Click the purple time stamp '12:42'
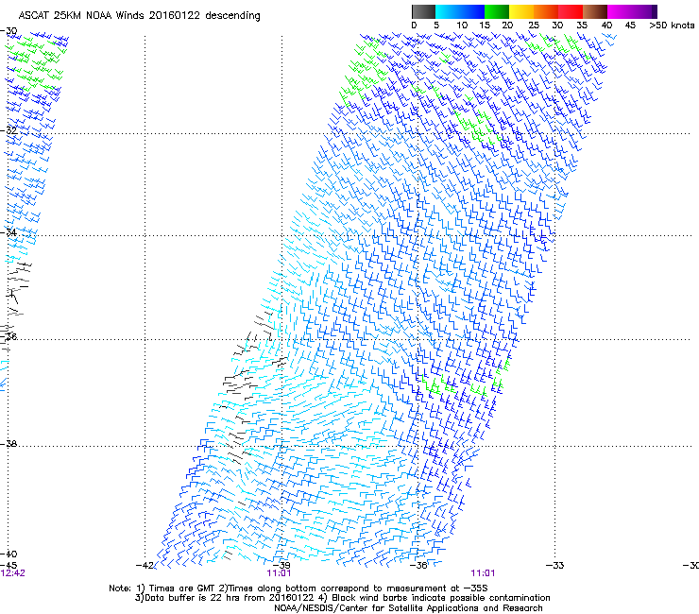The width and height of the screenshot is (699, 614). click(12, 573)
